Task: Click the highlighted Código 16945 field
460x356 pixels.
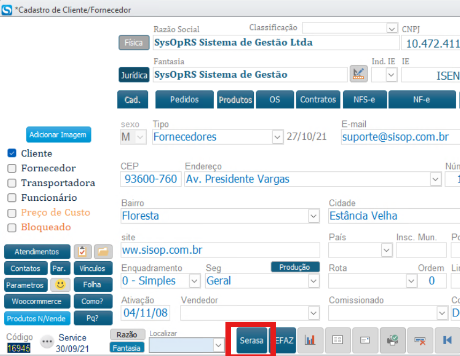Action: 19,348
